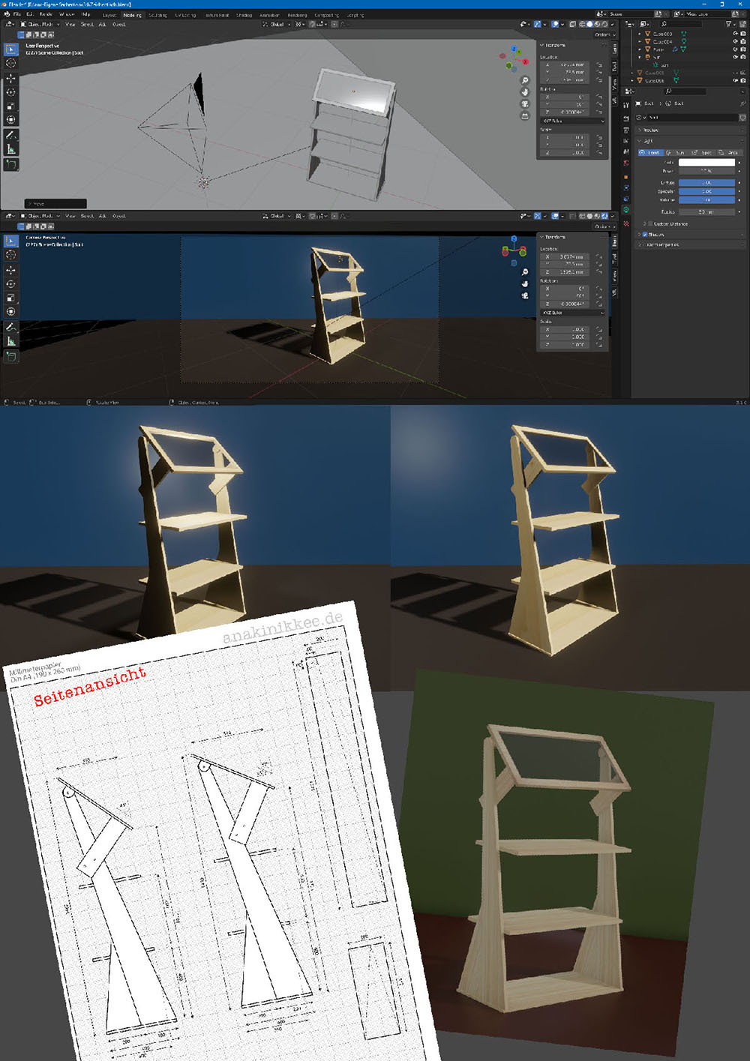Open the light Color swatch
This screenshot has height=1061, width=750.
point(706,162)
